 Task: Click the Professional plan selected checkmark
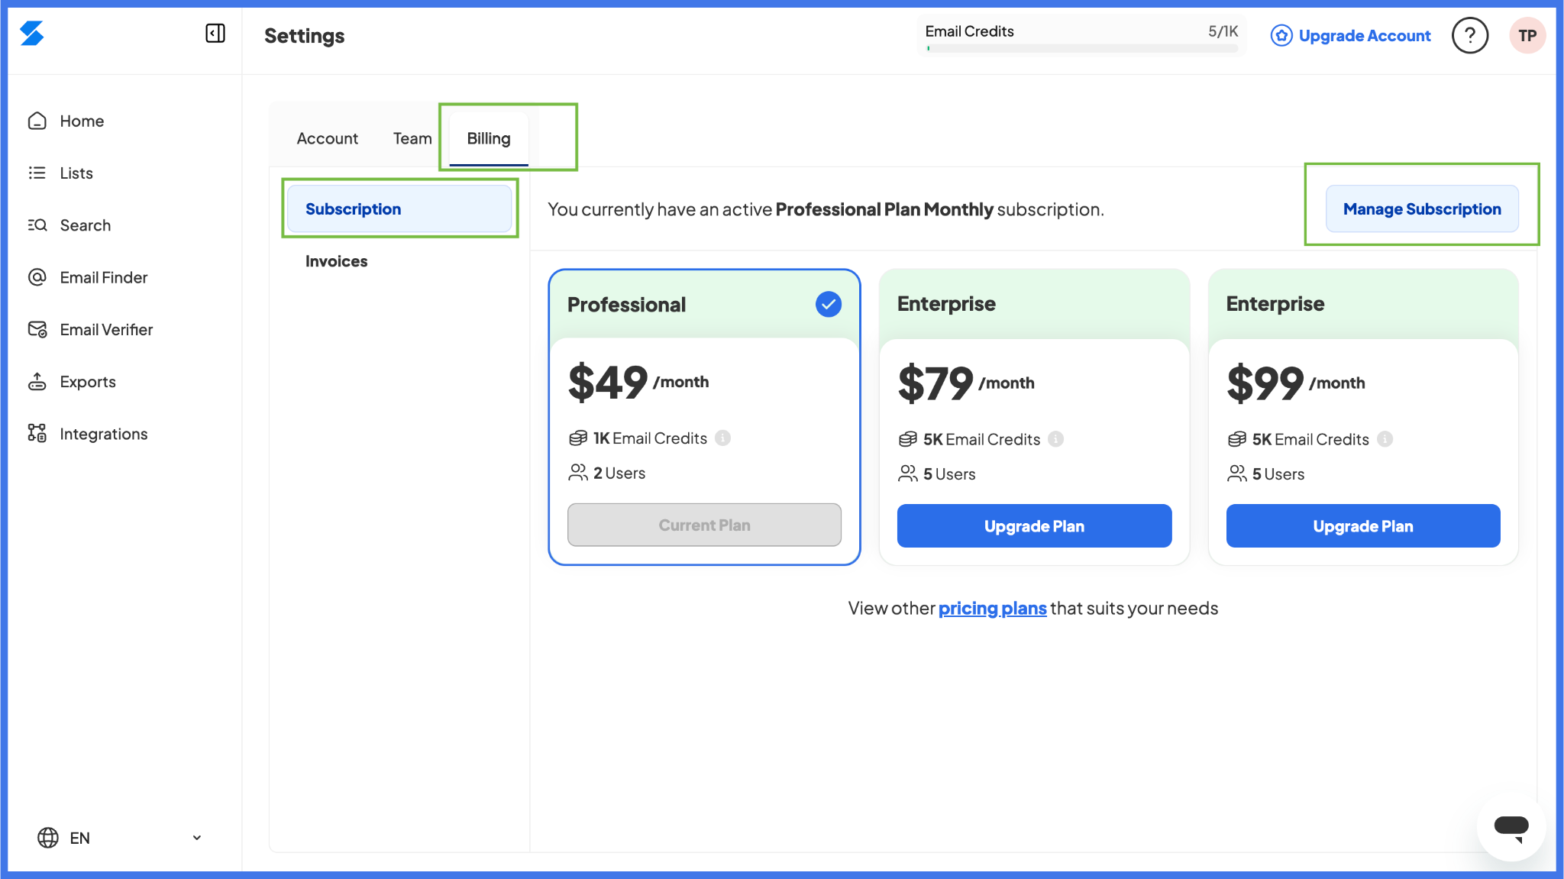point(828,304)
